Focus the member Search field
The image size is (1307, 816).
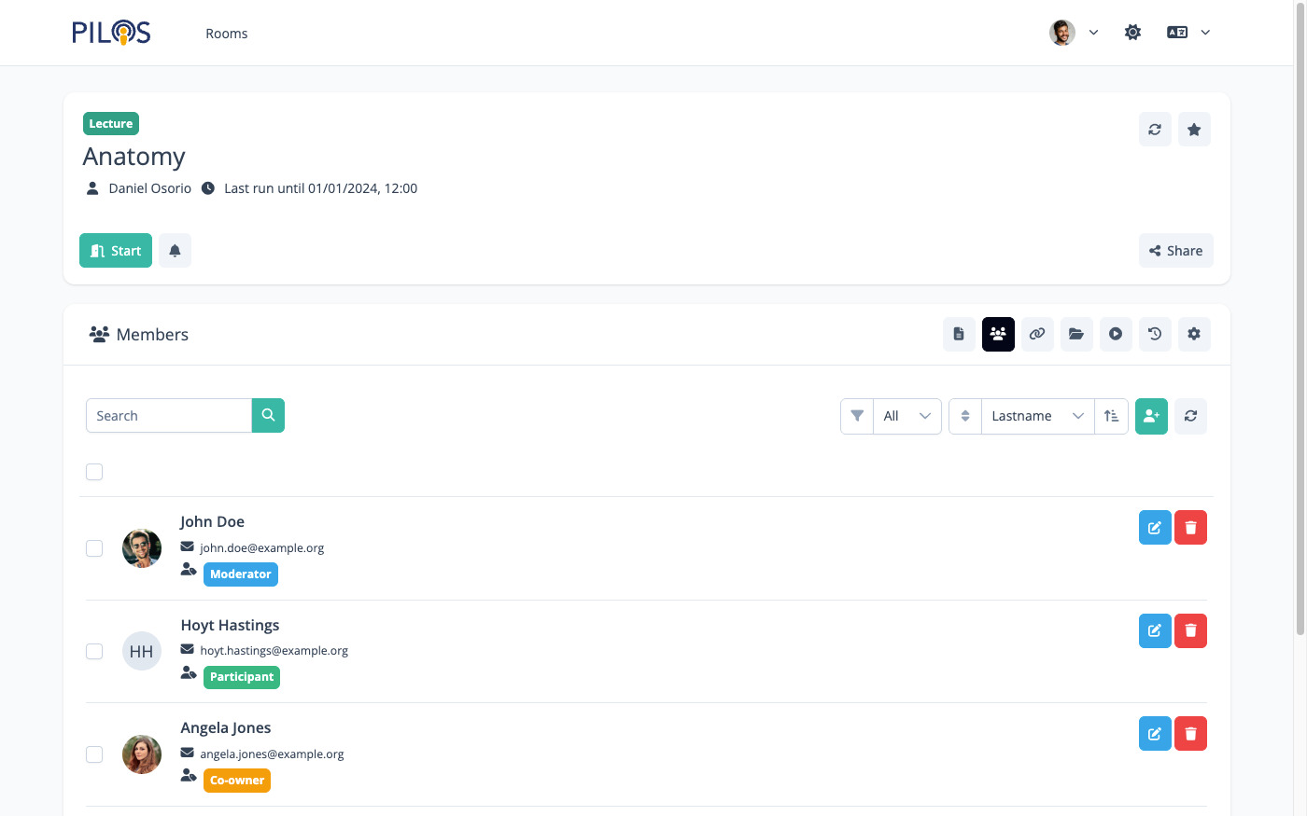pyautogui.click(x=169, y=416)
